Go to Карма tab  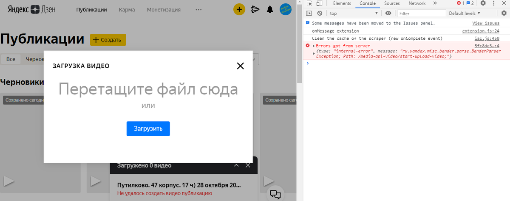(127, 9)
